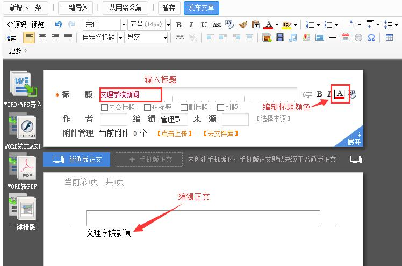Check the 内容标题 checkbox

click(105, 107)
